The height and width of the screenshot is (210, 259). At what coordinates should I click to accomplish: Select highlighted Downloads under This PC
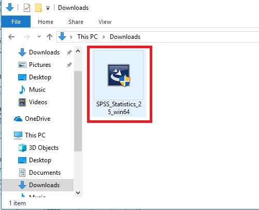tap(38, 185)
